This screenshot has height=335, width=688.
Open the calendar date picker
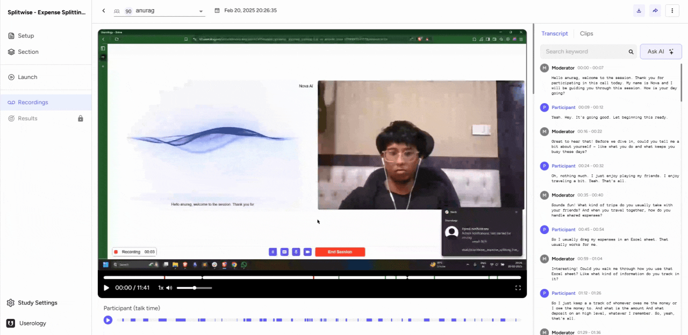coord(216,10)
